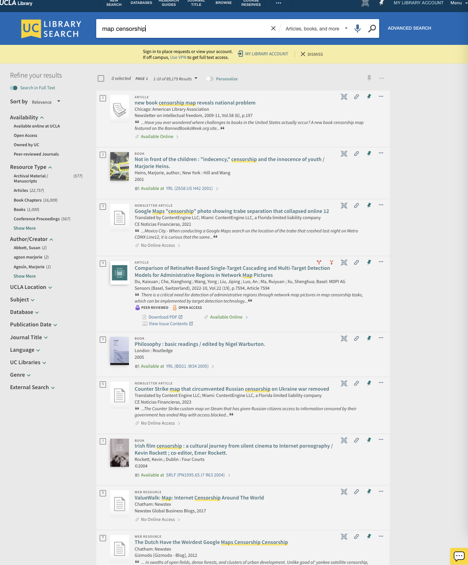Select checkbox for result number 1
Image resolution: width=468 pixels, height=565 pixels.
click(103, 98)
